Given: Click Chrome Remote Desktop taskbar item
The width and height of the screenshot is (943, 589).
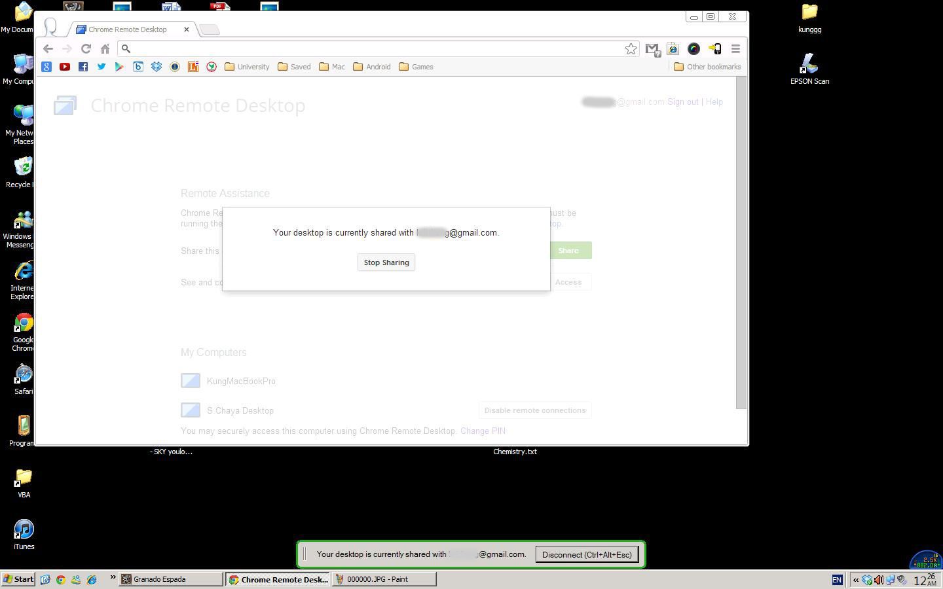Looking at the screenshot, I should tap(278, 579).
